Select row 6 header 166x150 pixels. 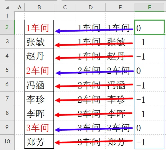[7, 84]
